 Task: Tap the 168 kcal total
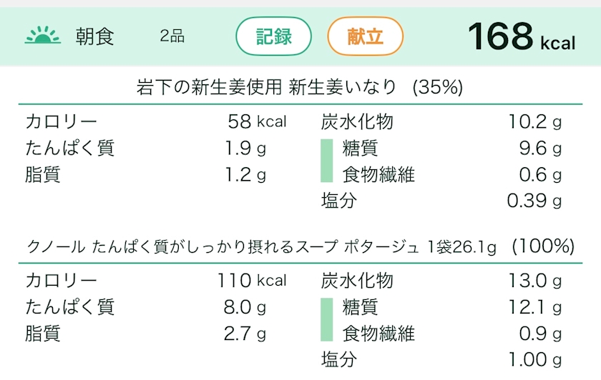(521, 36)
